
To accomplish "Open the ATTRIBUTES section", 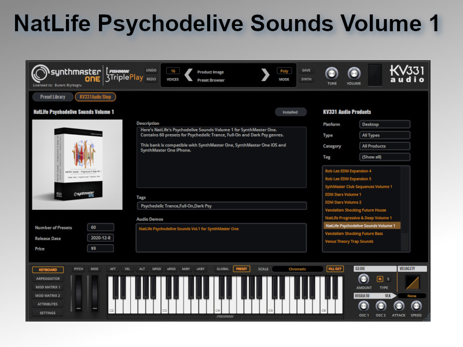I will coord(48,304).
